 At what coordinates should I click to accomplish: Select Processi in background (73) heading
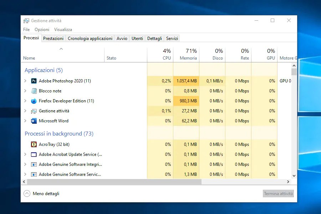click(59, 134)
